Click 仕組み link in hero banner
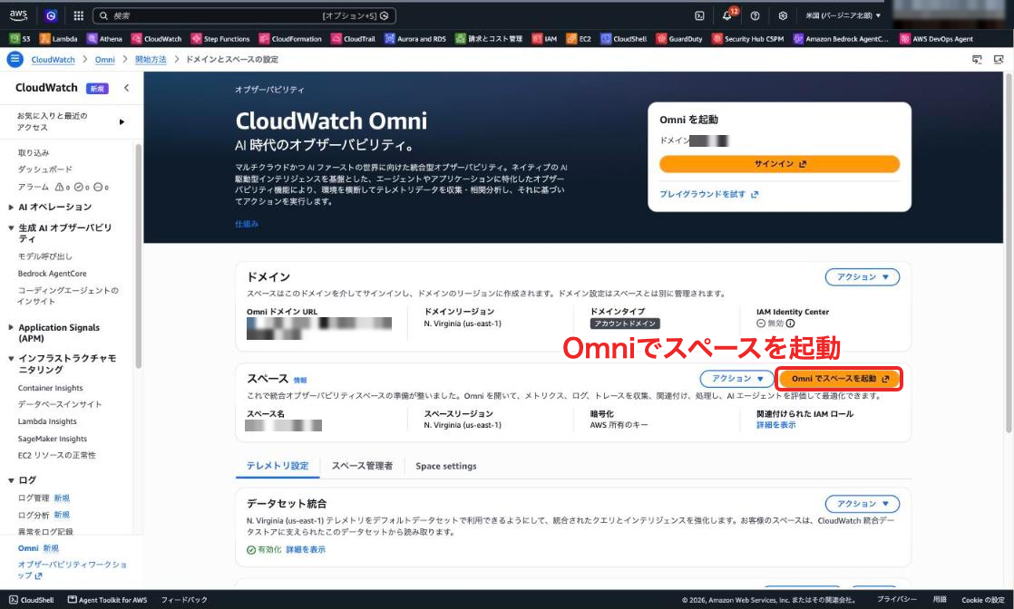The height and width of the screenshot is (609, 1014). 247,224
